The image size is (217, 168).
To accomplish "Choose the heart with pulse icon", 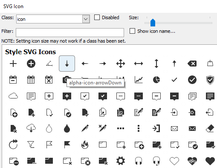I will [x=192, y=161].
